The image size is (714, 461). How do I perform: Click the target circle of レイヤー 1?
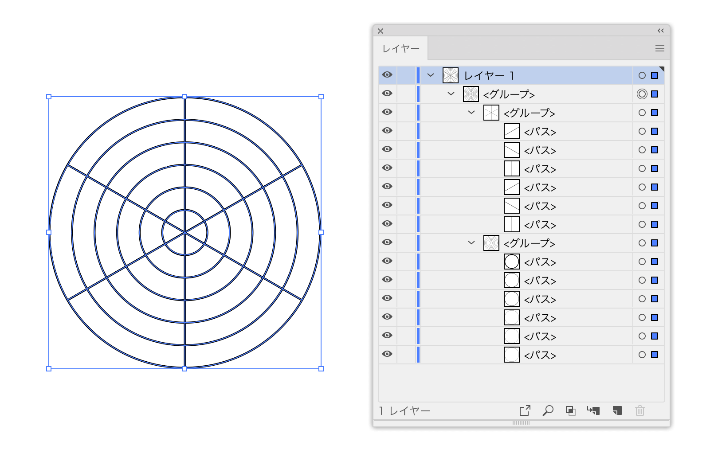click(642, 75)
